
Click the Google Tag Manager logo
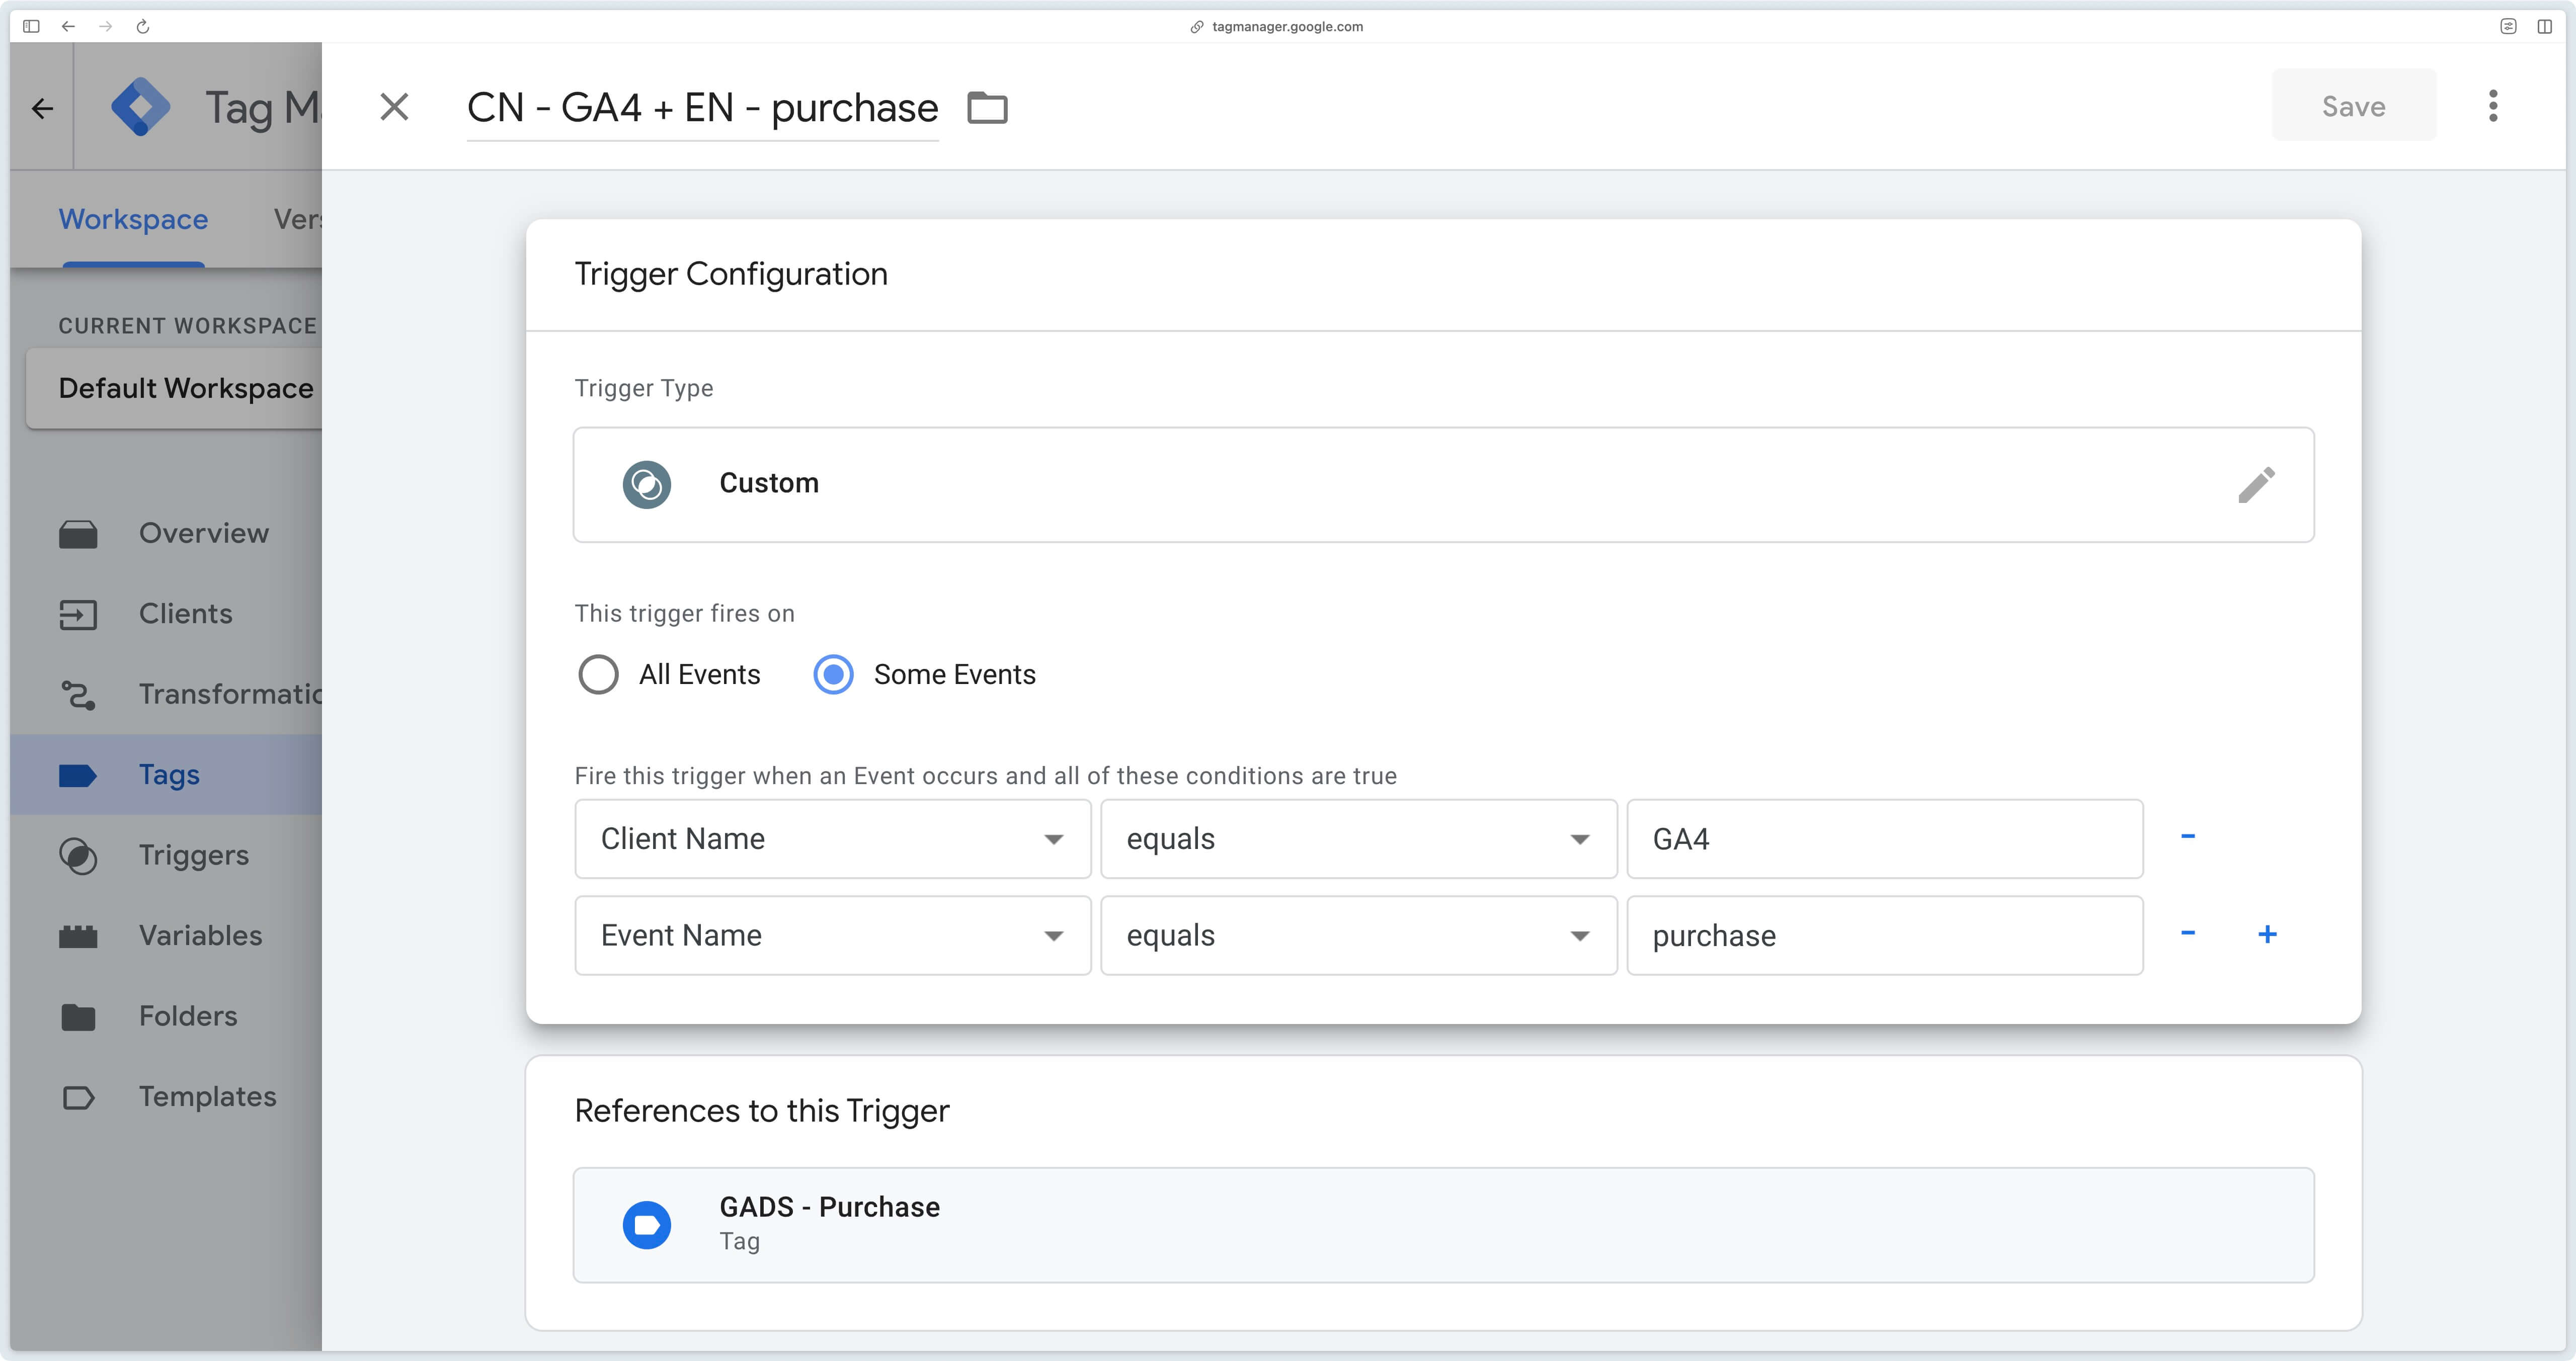click(140, 107)
